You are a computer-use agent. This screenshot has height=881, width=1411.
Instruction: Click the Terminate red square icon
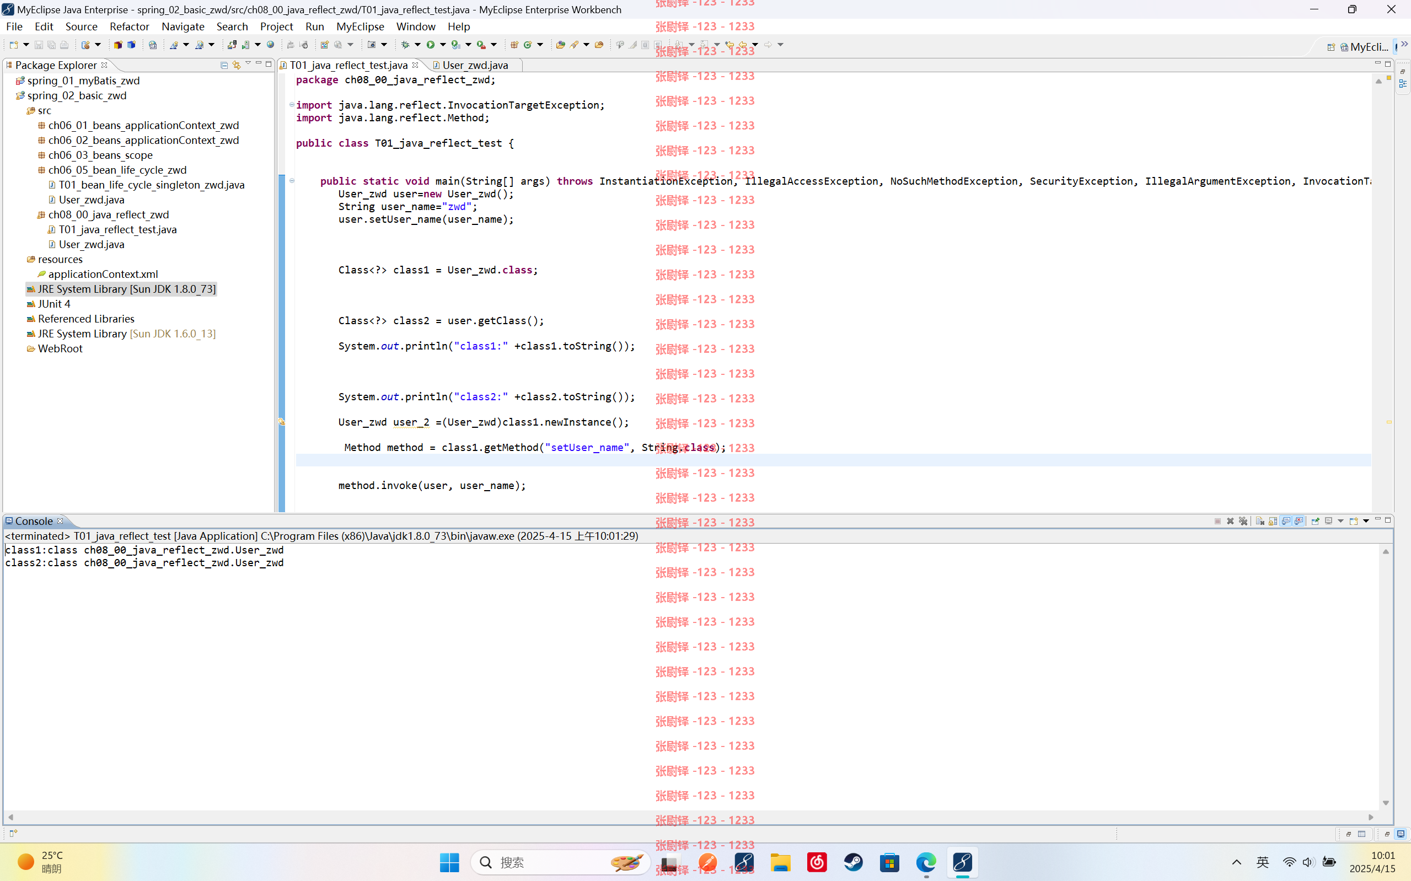point(1217,521)
